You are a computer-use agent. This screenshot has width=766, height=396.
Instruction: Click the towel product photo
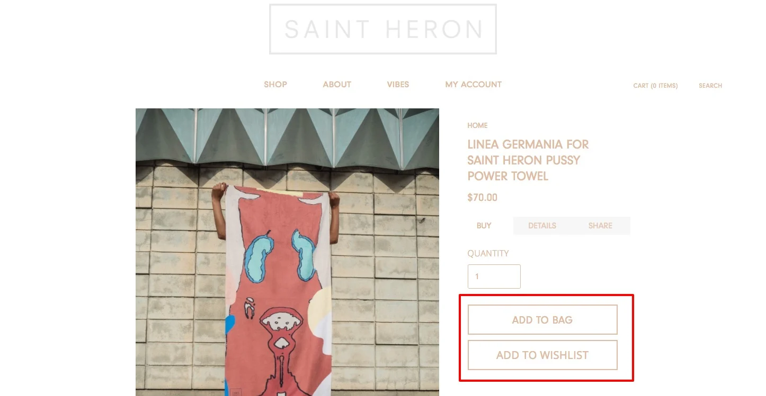click(x=287, y=252)
